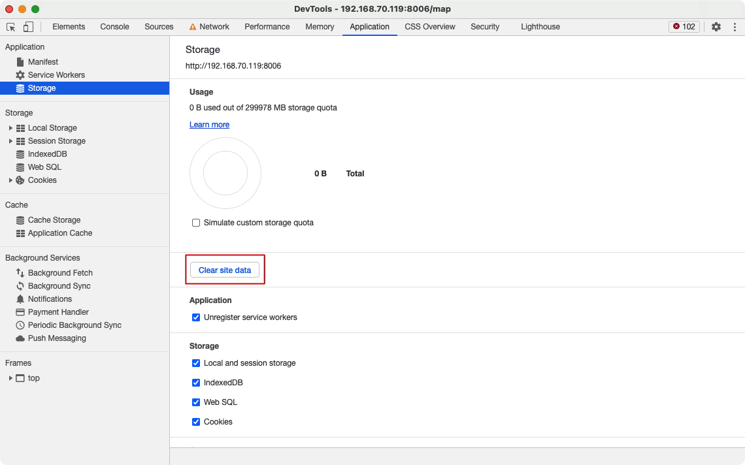
Task: Toggle the device toolbar icon
Action: (x=28, y=27)
